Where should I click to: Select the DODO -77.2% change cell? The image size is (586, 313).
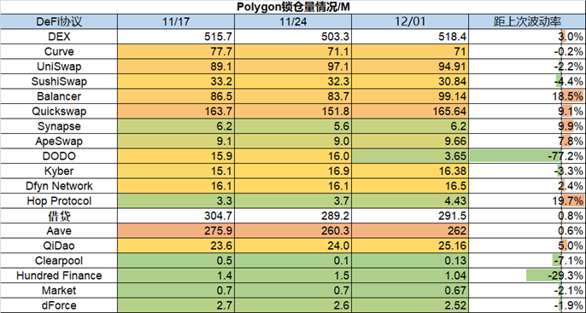point(527,156)
